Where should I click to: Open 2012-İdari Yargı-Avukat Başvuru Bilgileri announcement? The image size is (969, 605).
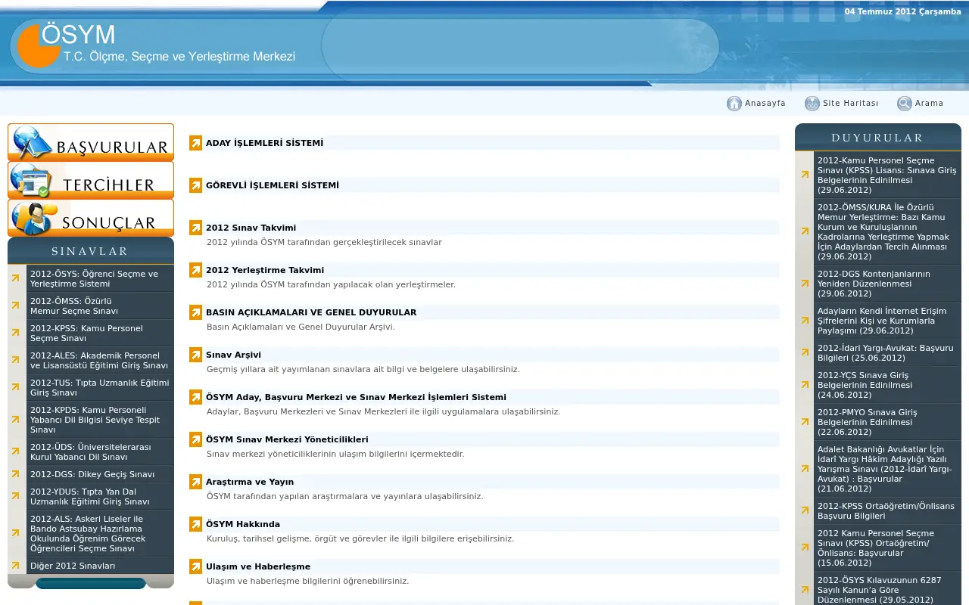click(885, 353)
